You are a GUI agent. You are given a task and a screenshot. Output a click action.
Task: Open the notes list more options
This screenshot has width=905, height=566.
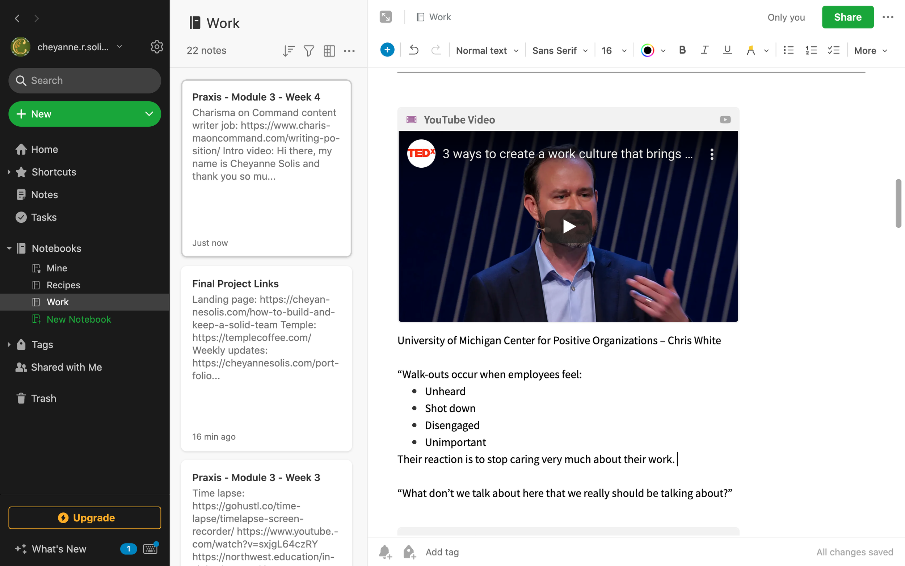point(349,51)
